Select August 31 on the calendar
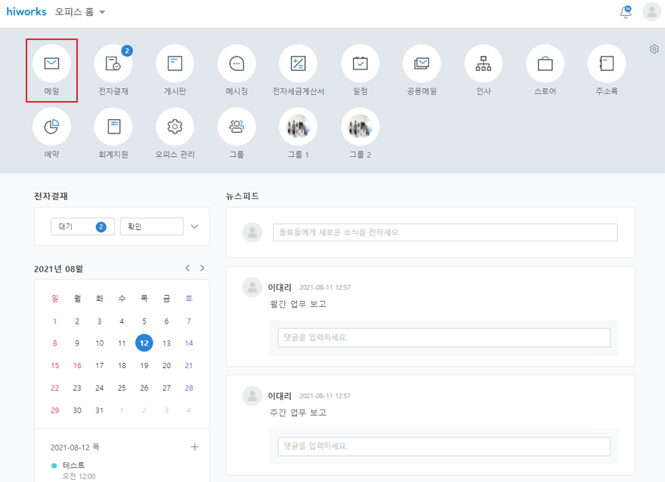Image resolution: width=665 pixels, height=482 pixels. tap(99, 410)
